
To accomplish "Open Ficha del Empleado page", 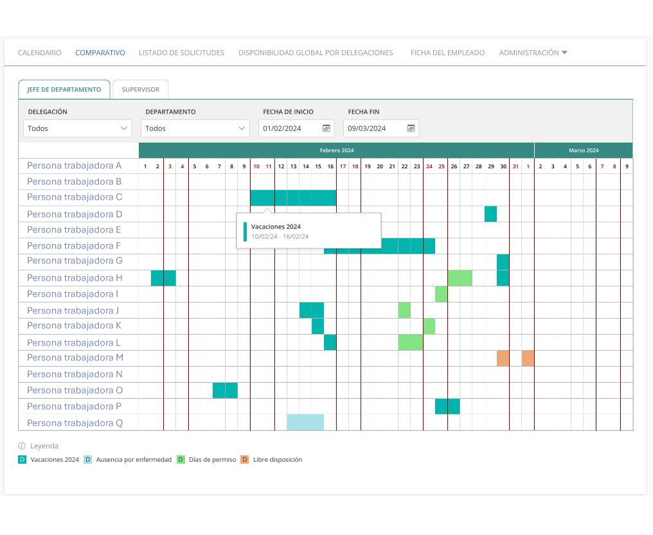I will coord(447,53).
